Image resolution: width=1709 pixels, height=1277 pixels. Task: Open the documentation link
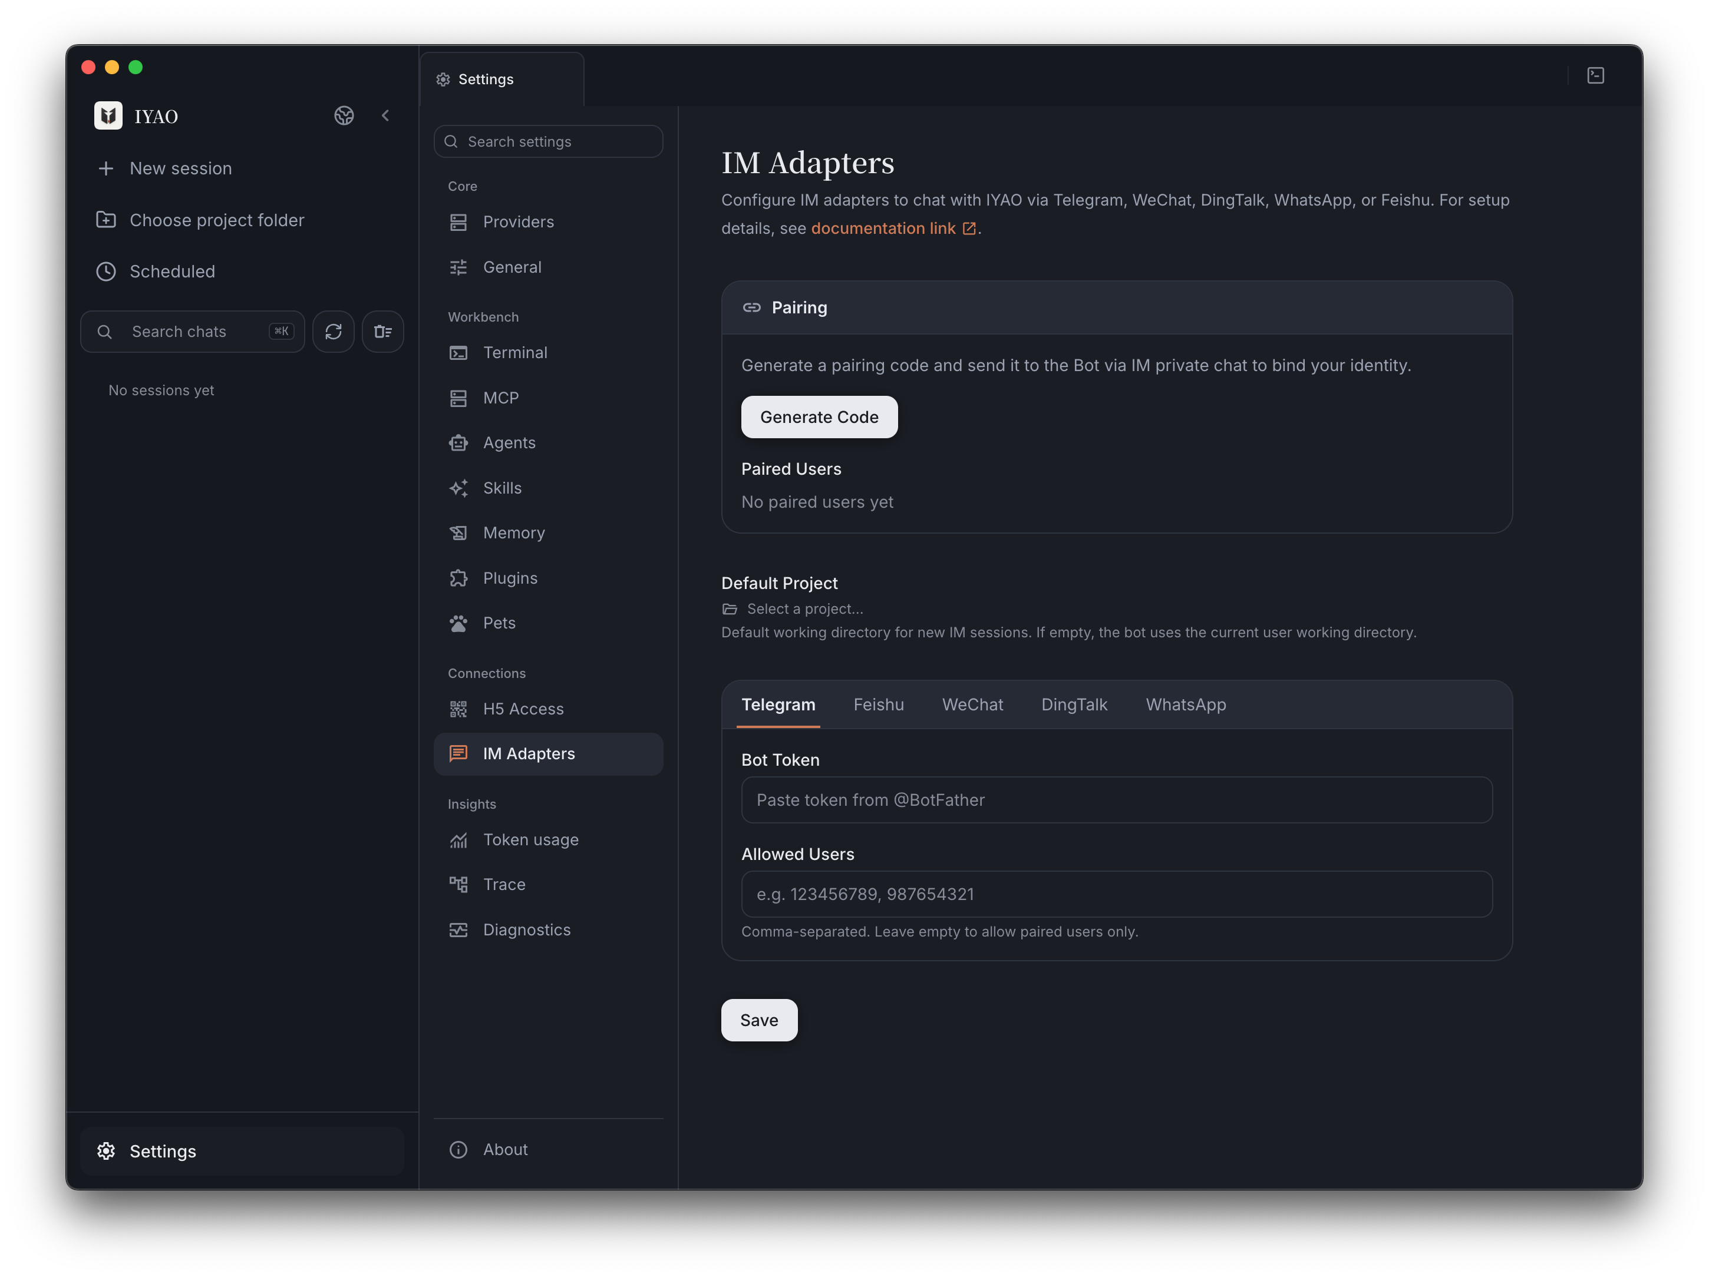coord(893,229)
